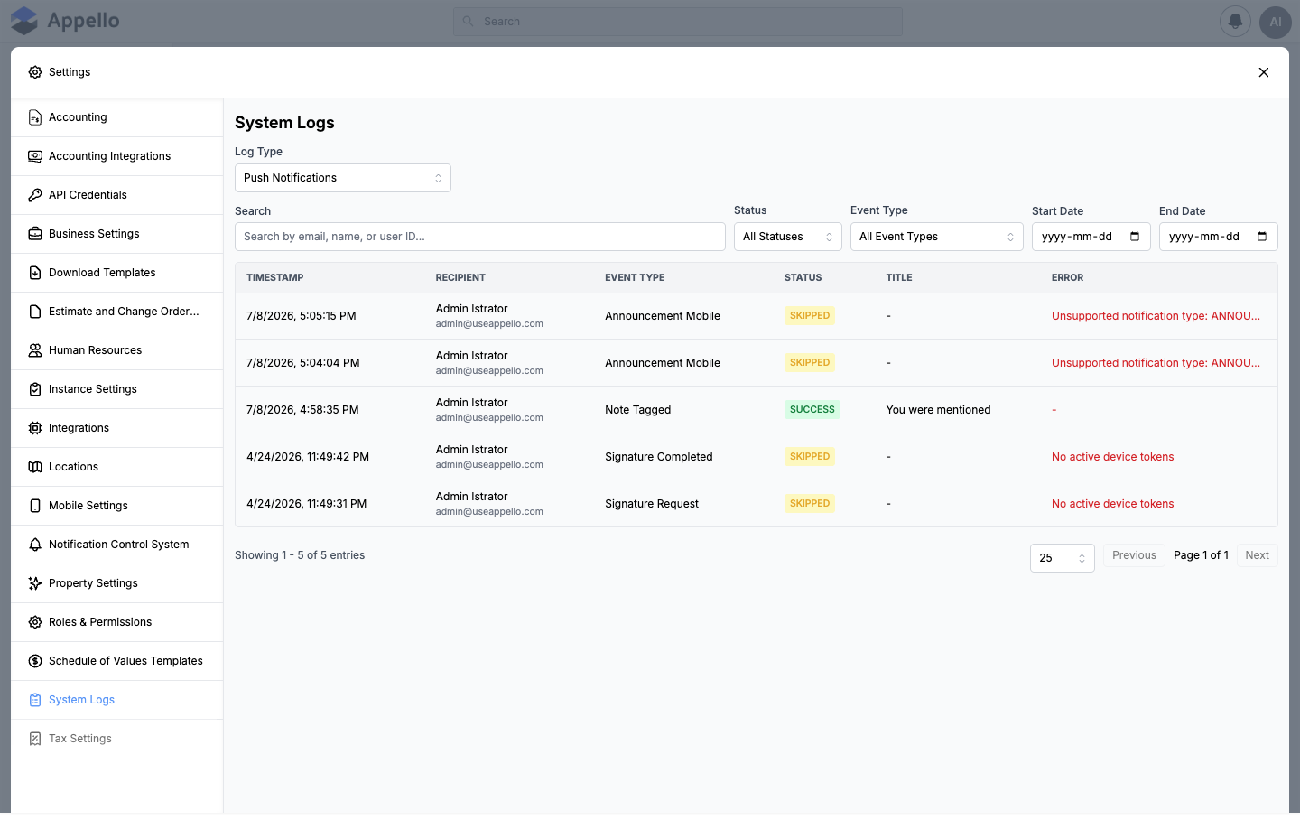The image size is (1300, 829).
Task: Click the global Search box in top bar
Action: pos(678,22)
